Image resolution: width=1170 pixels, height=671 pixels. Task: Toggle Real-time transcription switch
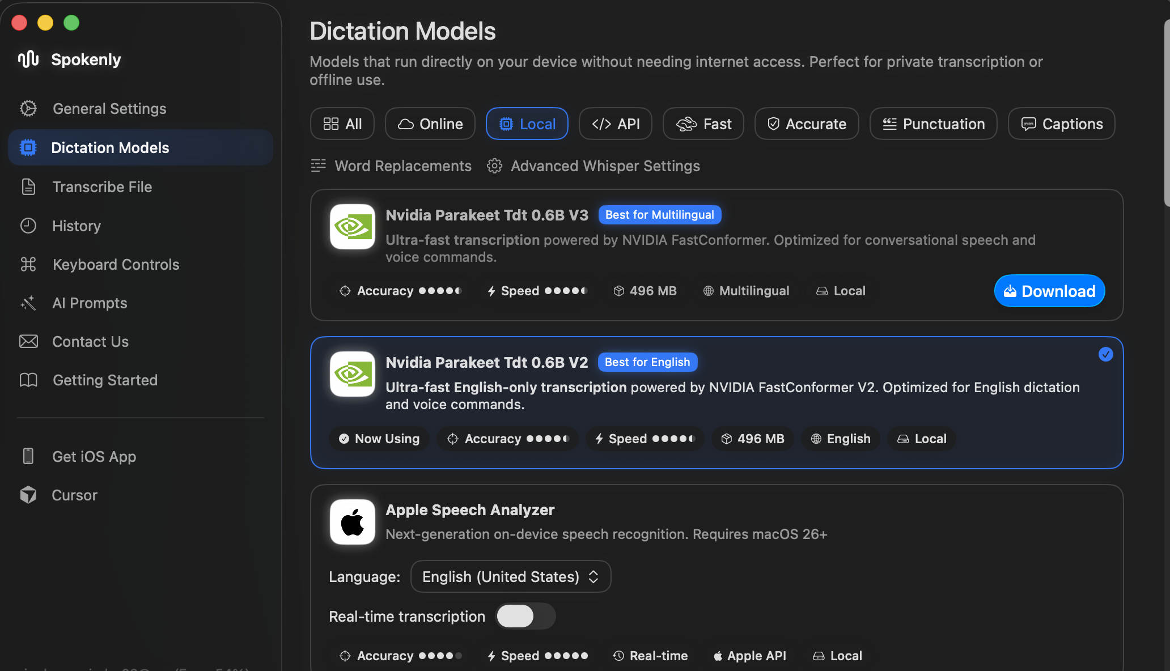(525, 616)
